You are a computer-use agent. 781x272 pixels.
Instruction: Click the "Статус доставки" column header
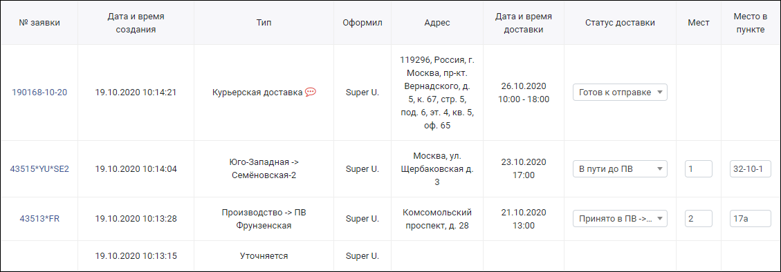(x=620, y=23)
